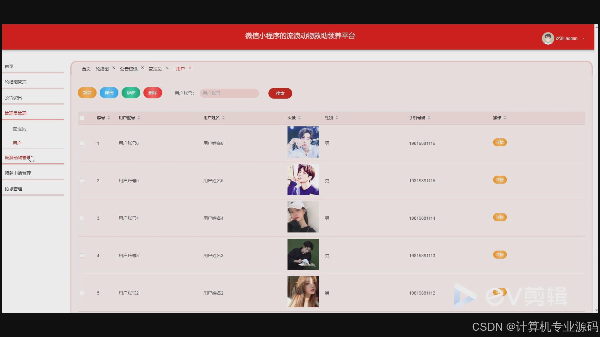Viewport: 600px width, 337px height.
Task: Check the checkbox for 用户账号6 row
Action: pyautogui.click(x=82, y=143)
